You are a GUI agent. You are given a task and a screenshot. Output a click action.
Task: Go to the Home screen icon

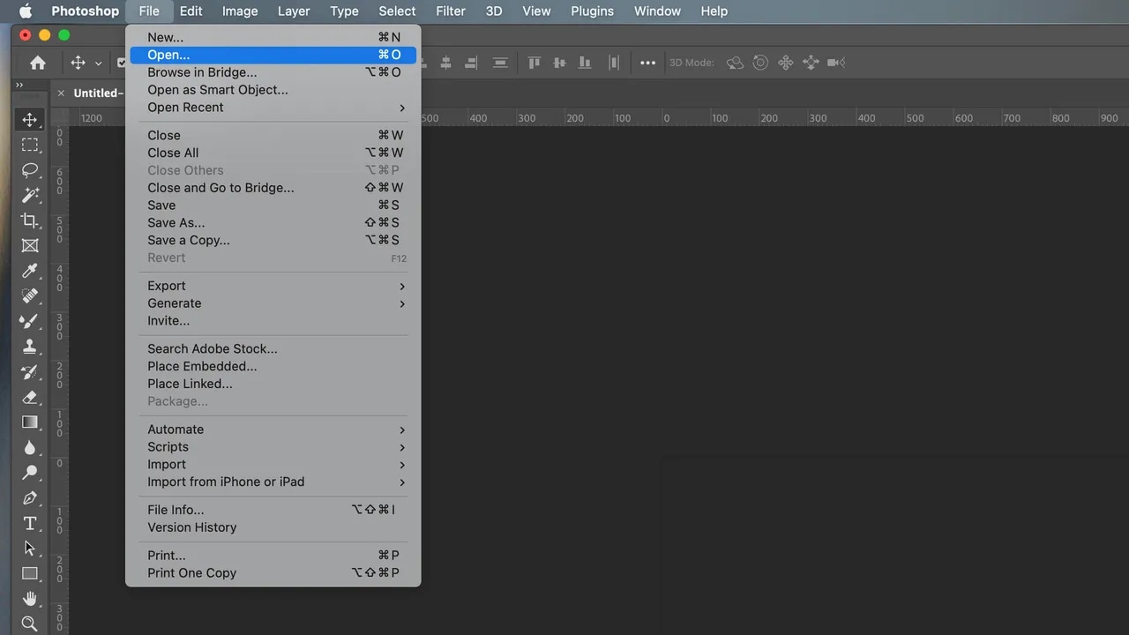coord(38,63)
